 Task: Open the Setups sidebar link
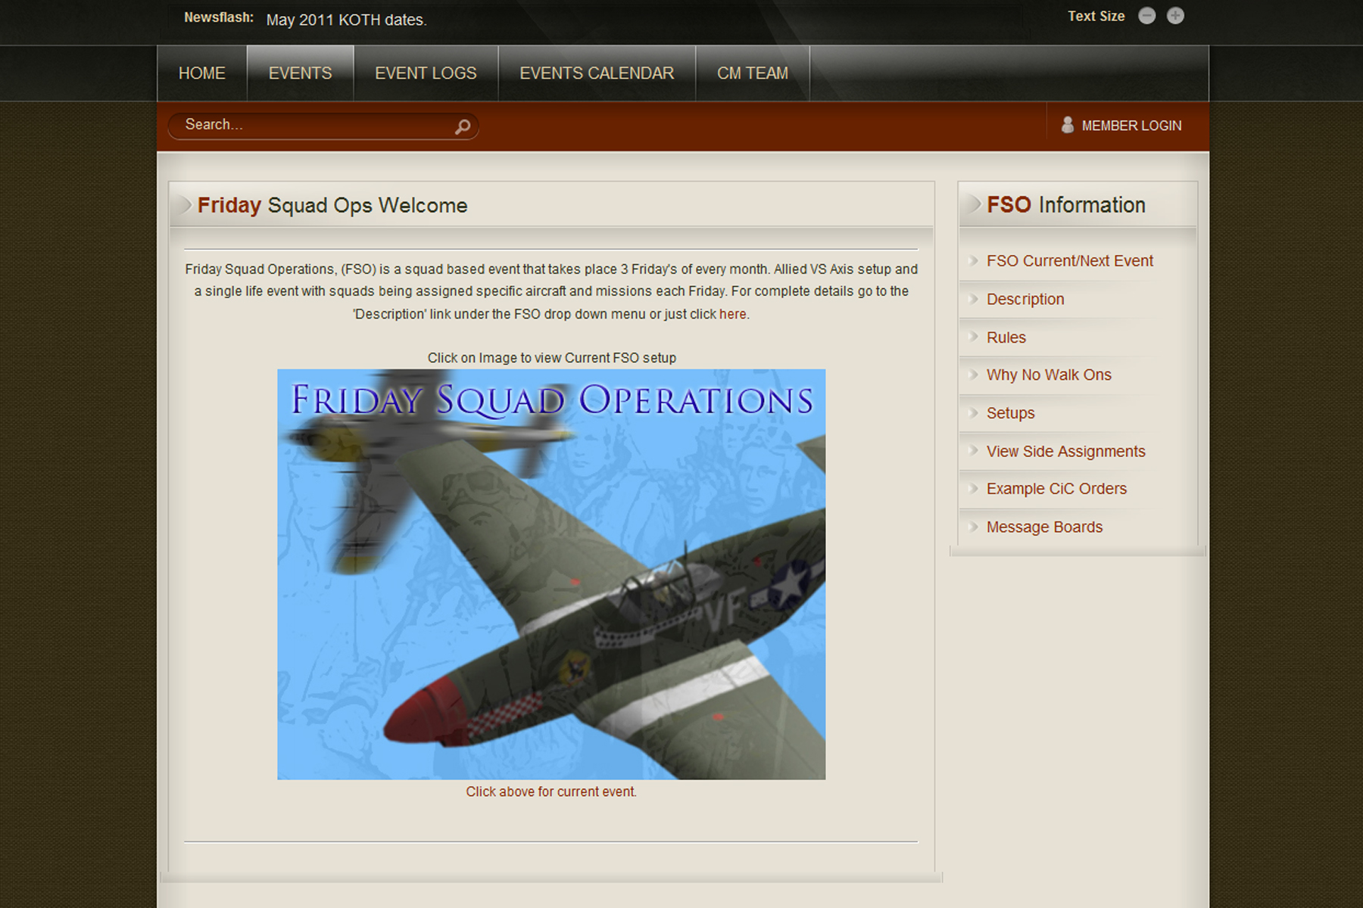click(x=1010, y=413)
